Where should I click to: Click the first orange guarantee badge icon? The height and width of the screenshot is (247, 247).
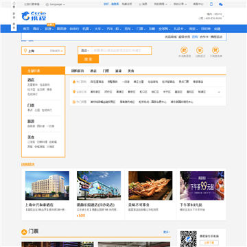tap(184, 50)
